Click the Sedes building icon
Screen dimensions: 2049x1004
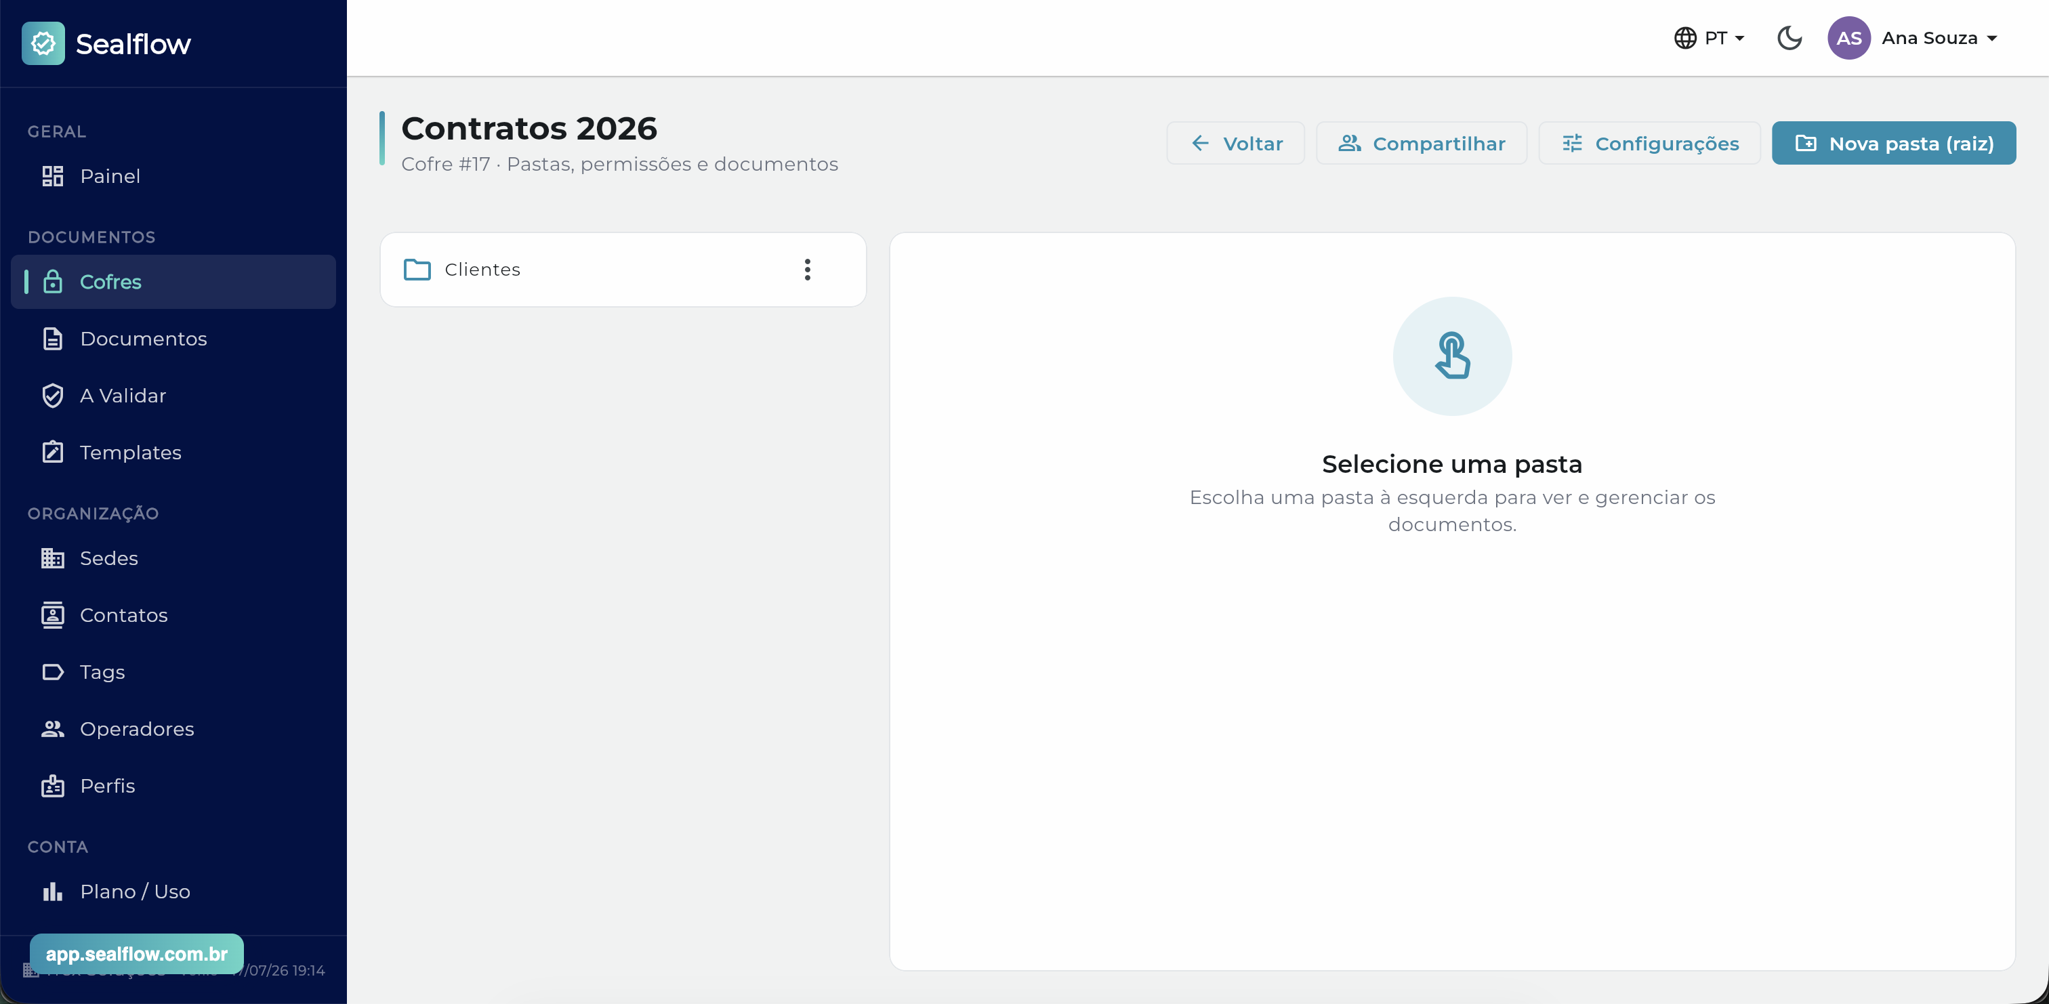52,558
